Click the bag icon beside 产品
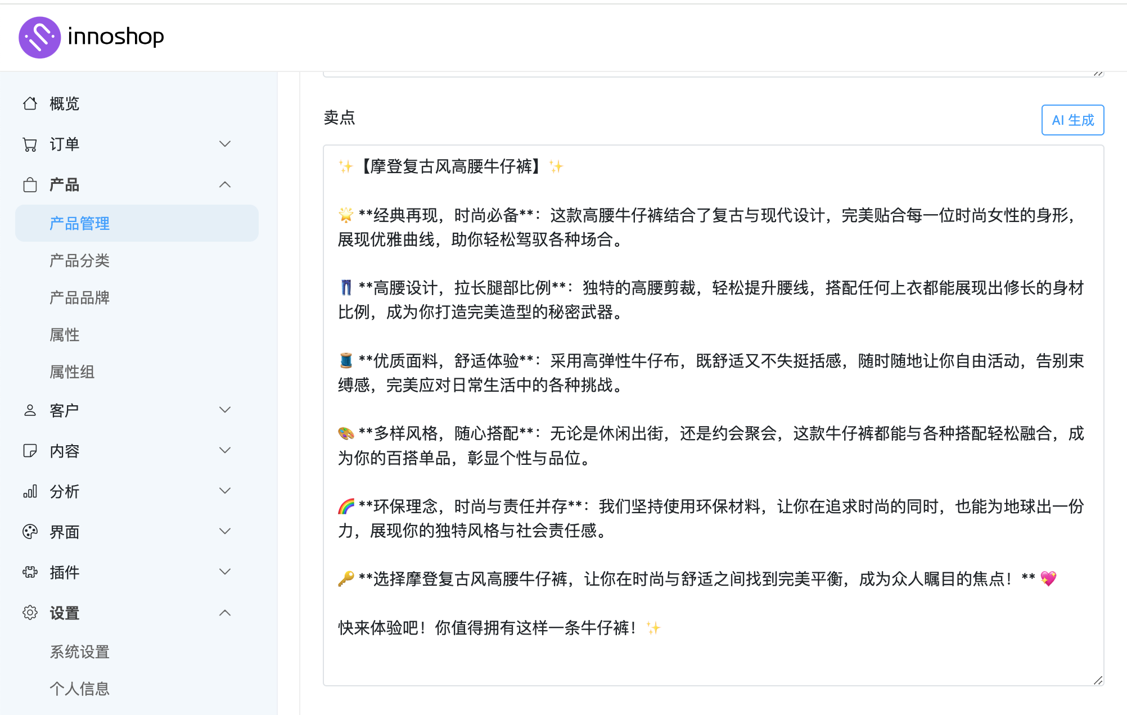 pos(30,184)
